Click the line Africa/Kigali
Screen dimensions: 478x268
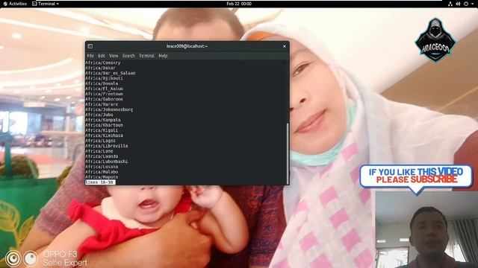tap(102, 130)
